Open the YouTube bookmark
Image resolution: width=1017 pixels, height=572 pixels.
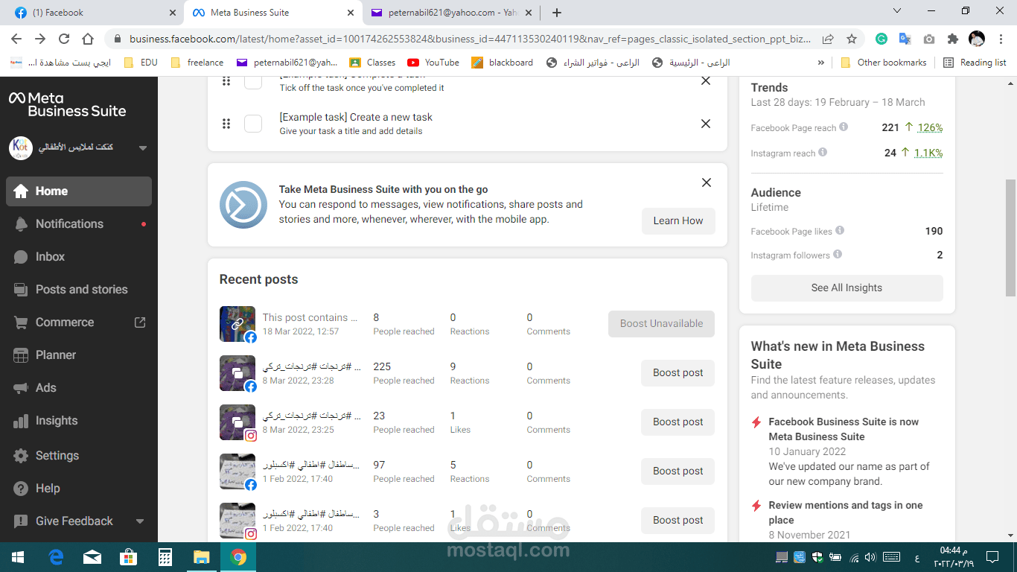tap(433, 63)
